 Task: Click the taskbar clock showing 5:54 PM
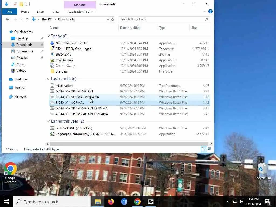pyautogui.click(x=253, y=202)
